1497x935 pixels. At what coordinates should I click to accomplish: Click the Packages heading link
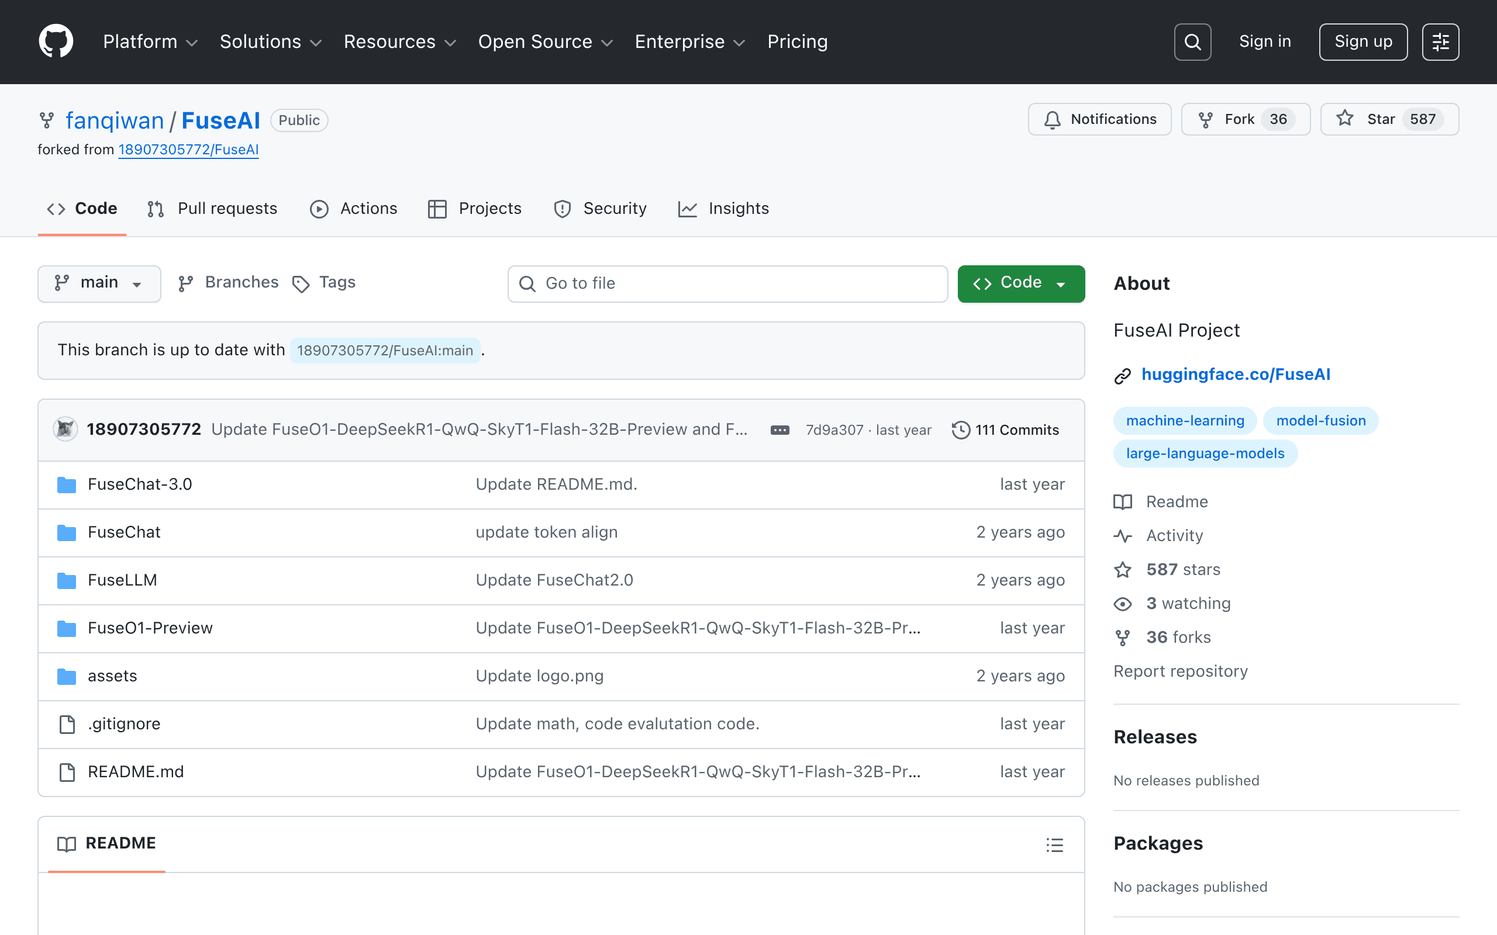click(1158, 843)
